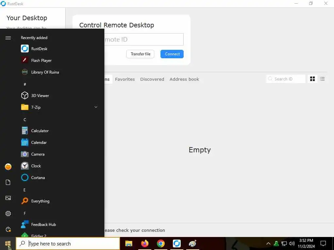Open Pictures from Start menu sidebar
Screen dimensions: 334x250
(8, 198)
